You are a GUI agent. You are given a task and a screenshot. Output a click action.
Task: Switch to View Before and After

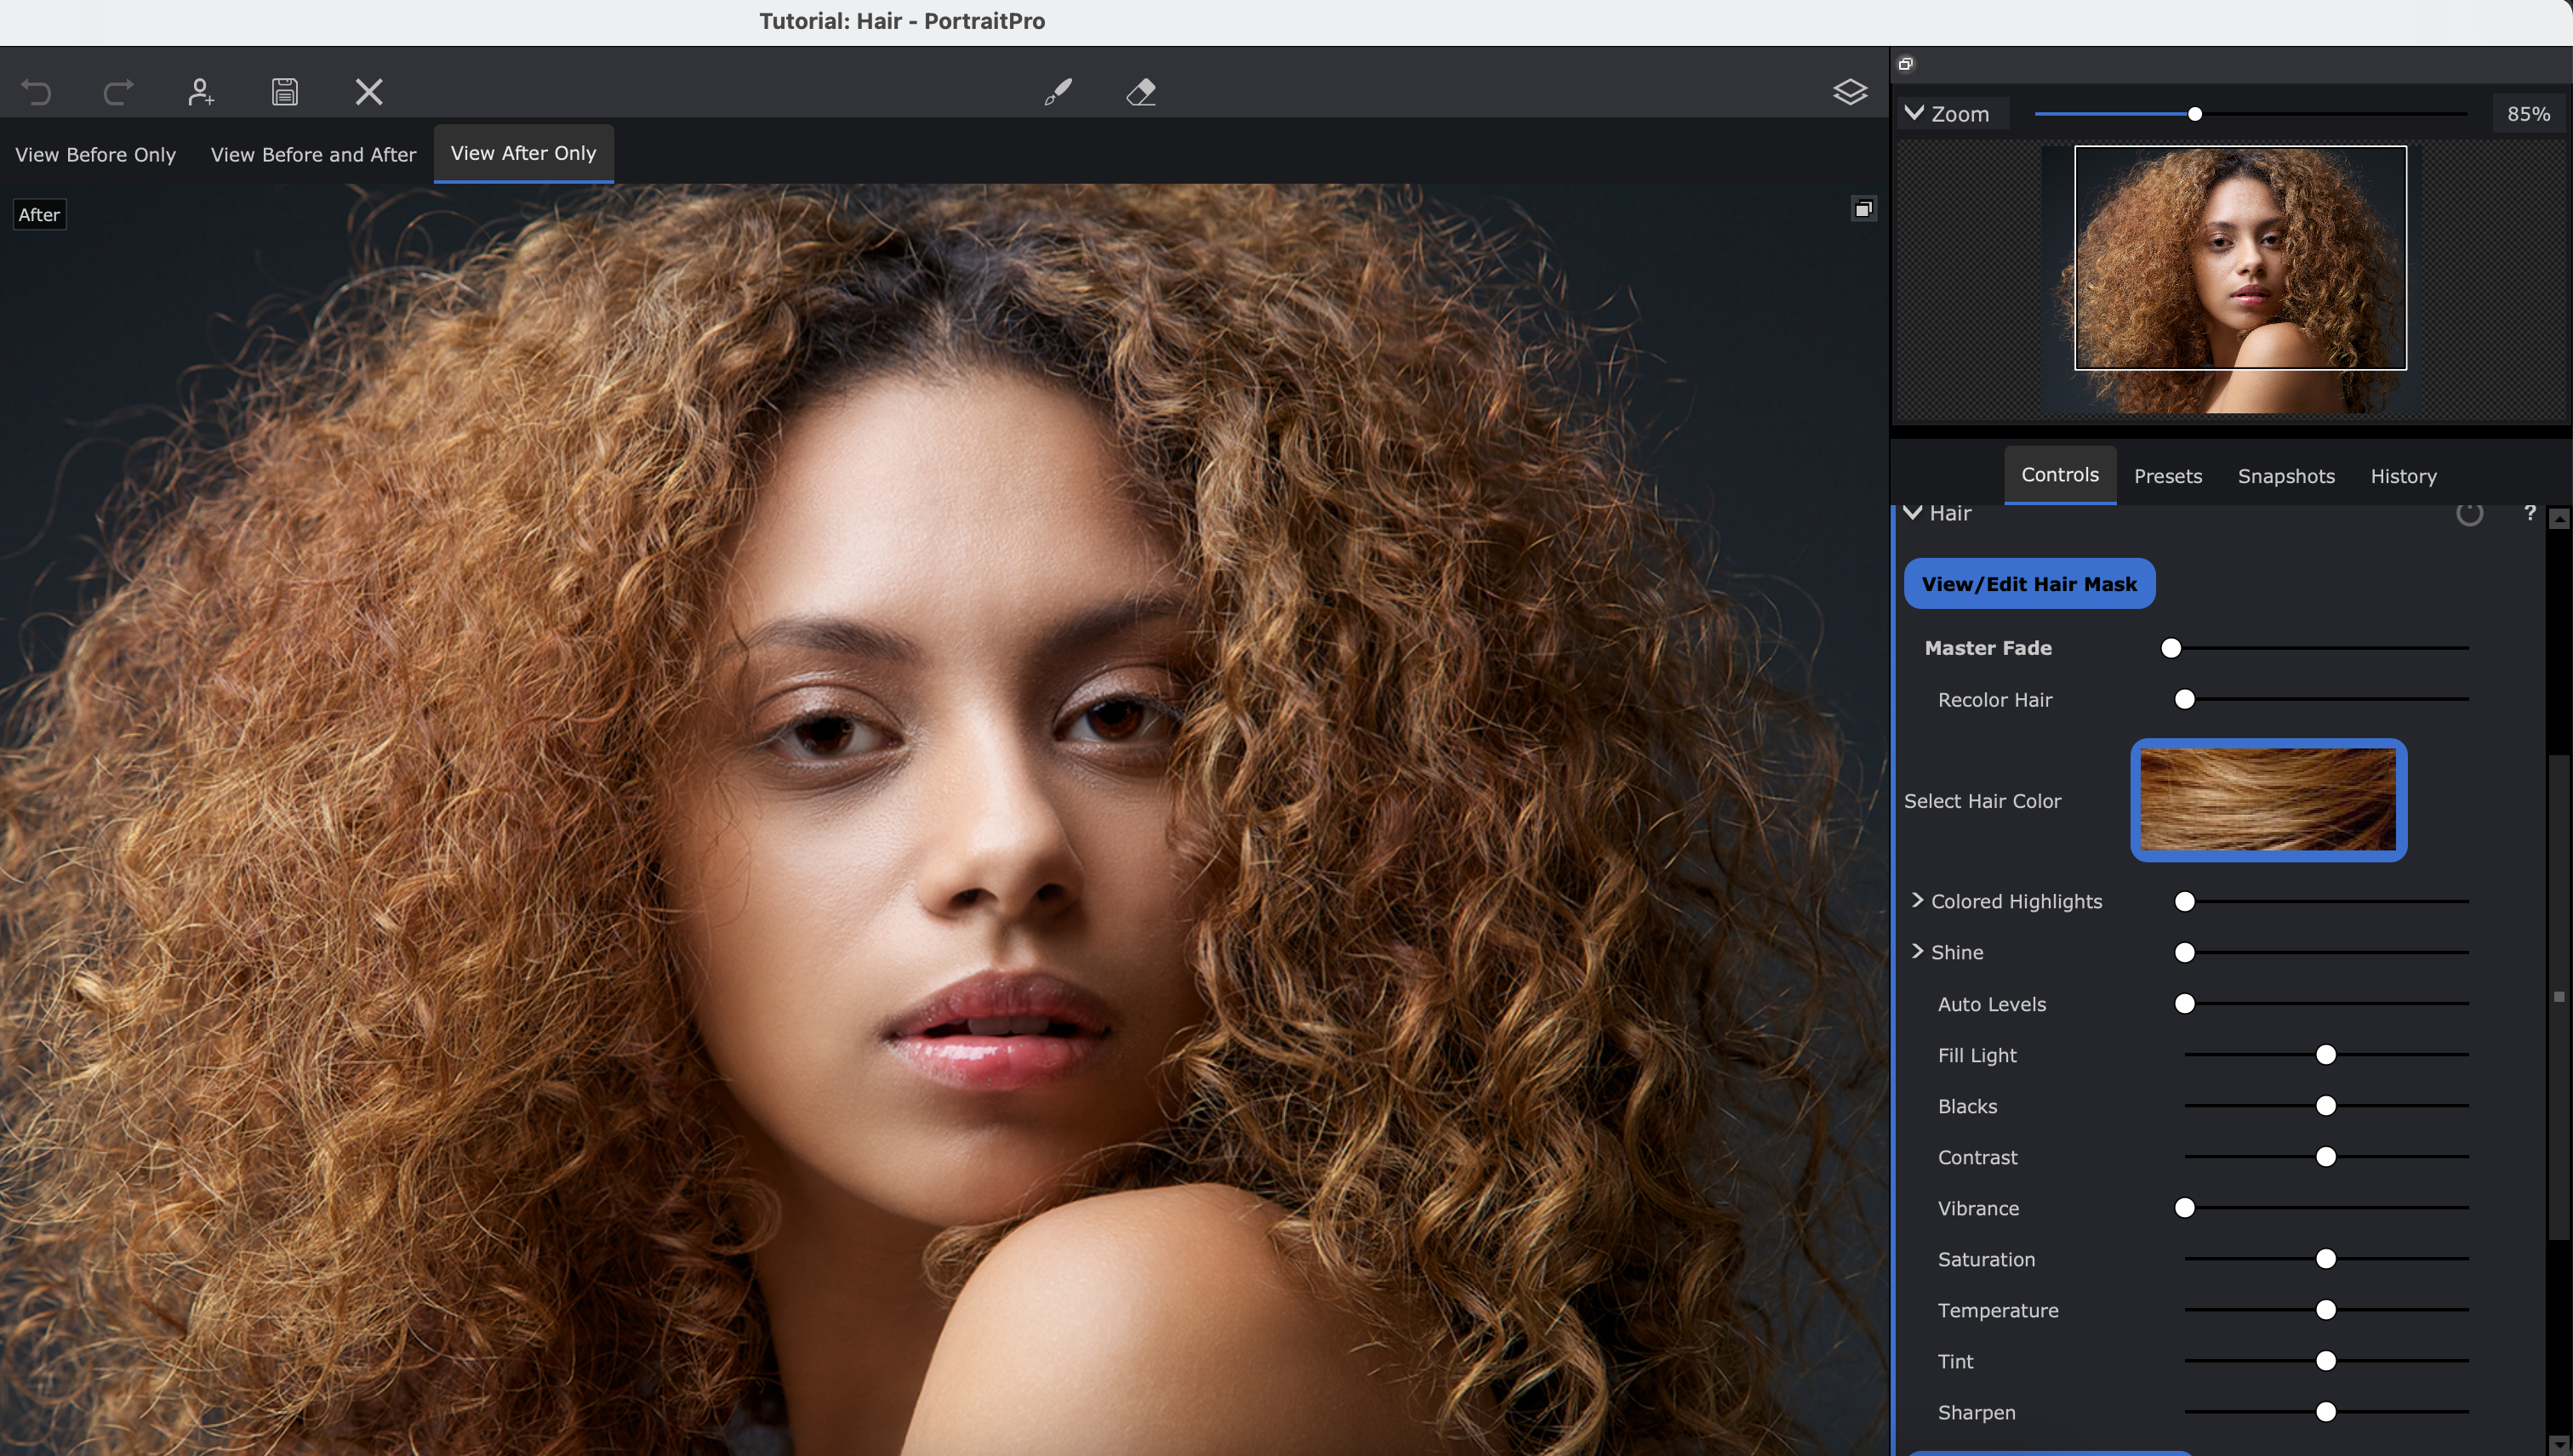tap(313, 154)
